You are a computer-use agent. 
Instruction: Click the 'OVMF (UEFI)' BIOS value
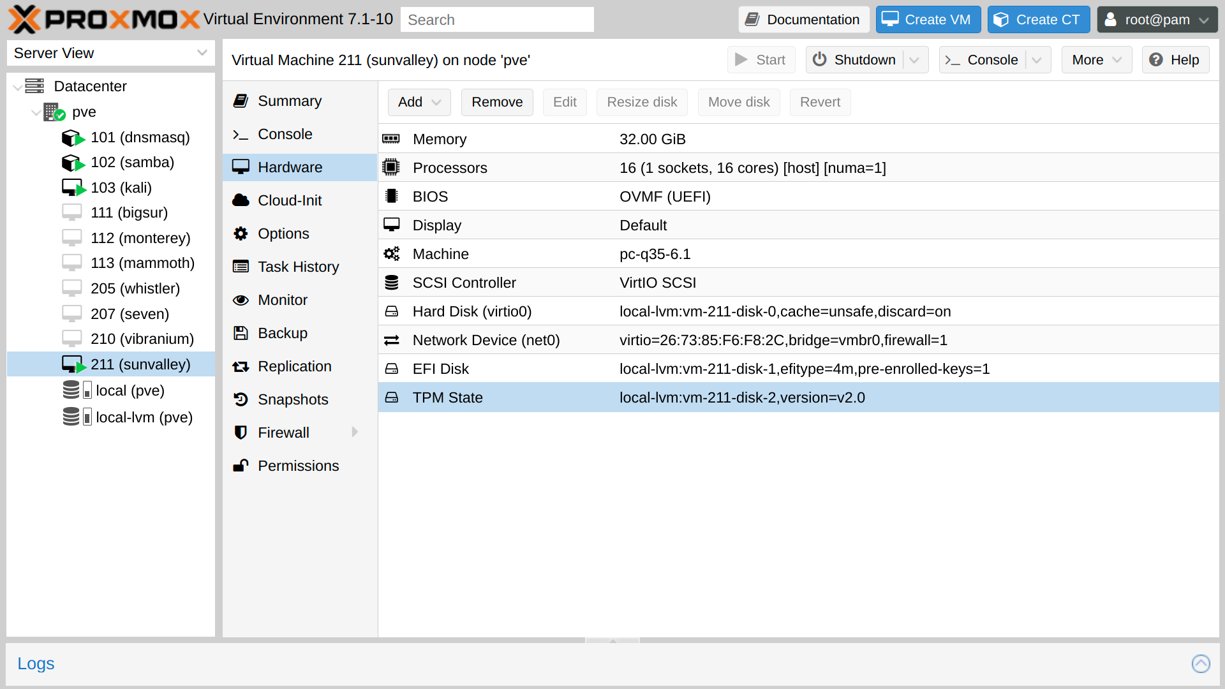[665, 196]
